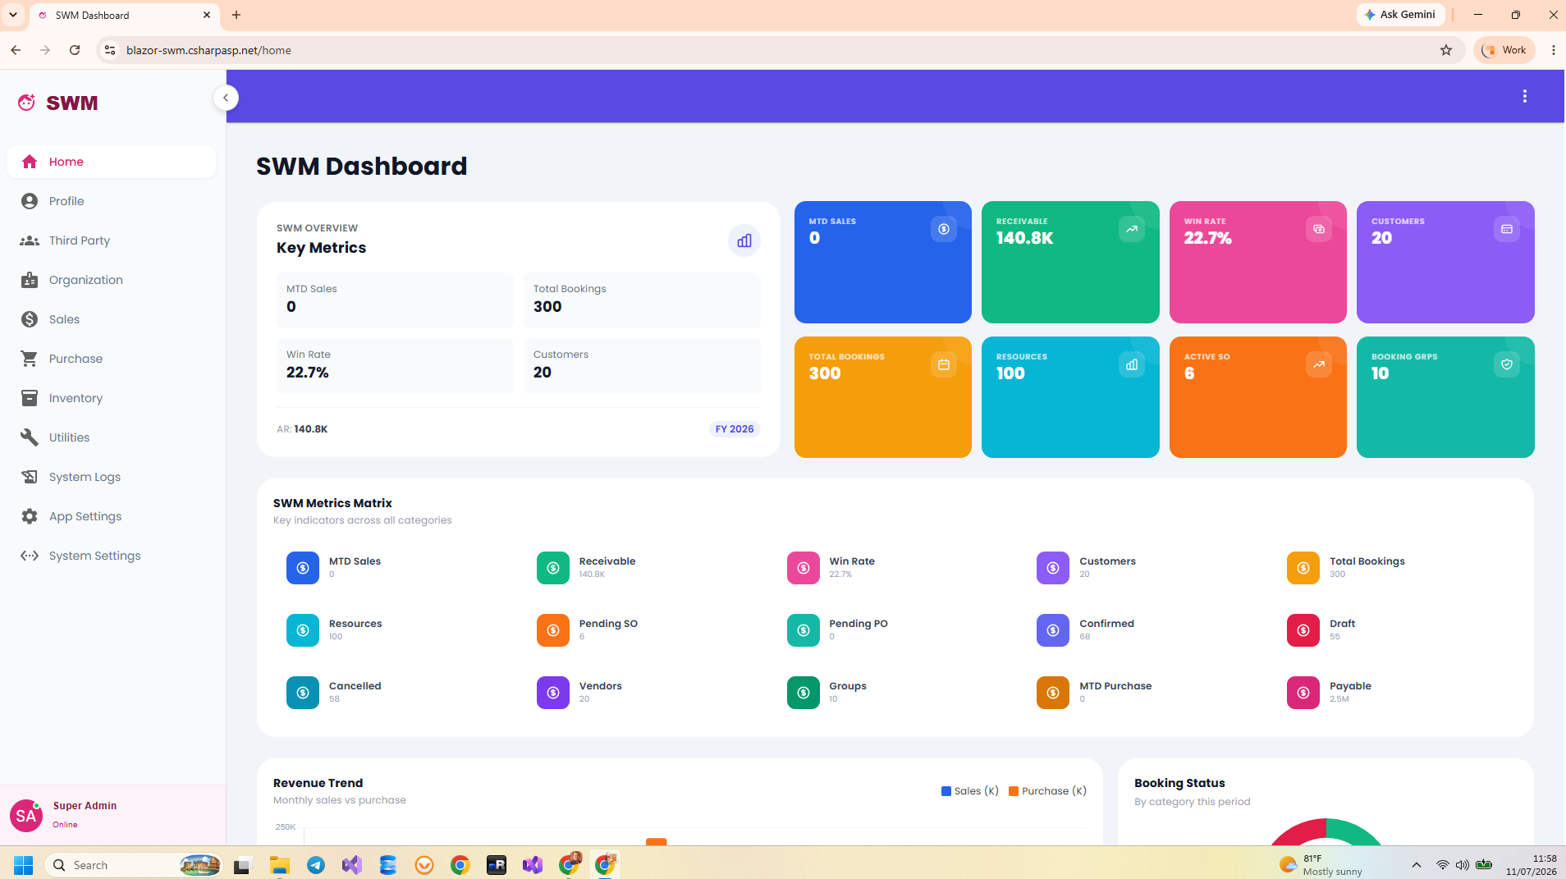Go to Inventory section
The image size is (1566, 879).
111,398
